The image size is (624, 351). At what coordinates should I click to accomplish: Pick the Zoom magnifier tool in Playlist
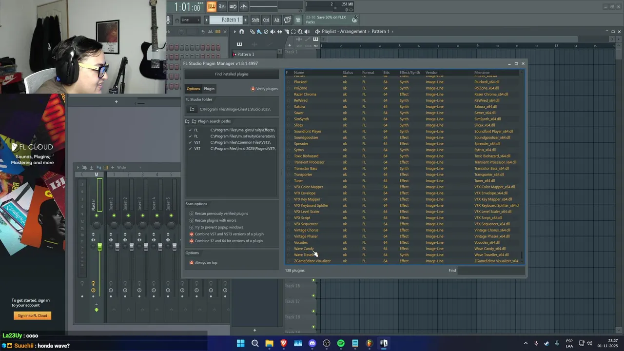coord(300,32)
